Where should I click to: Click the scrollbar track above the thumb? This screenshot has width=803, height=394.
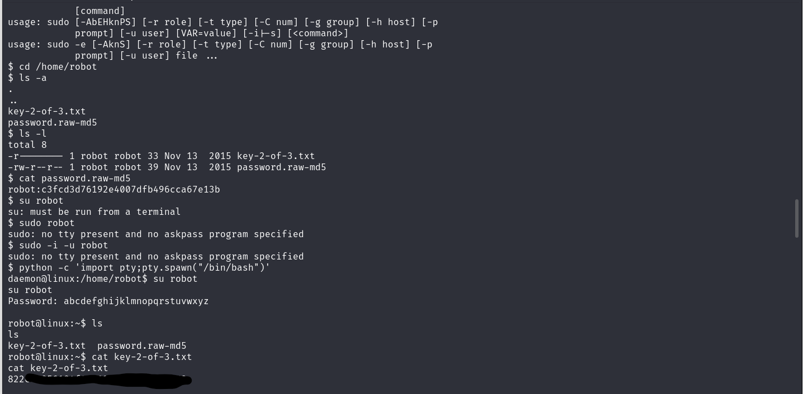[x=797, y=99]
